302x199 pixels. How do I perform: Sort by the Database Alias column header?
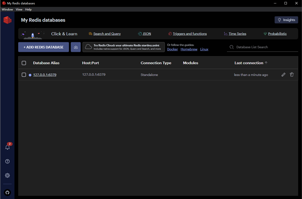46,63
